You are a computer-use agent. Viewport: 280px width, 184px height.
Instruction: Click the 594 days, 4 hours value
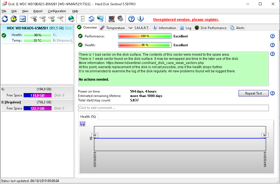tap(143, 91)
